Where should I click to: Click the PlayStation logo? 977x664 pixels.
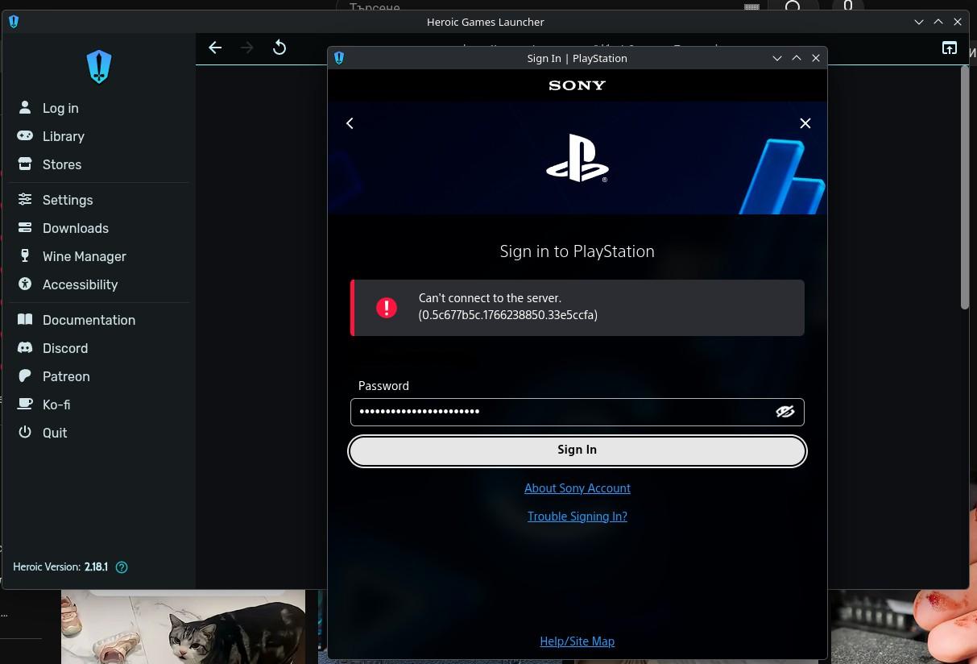click(578, 158)
